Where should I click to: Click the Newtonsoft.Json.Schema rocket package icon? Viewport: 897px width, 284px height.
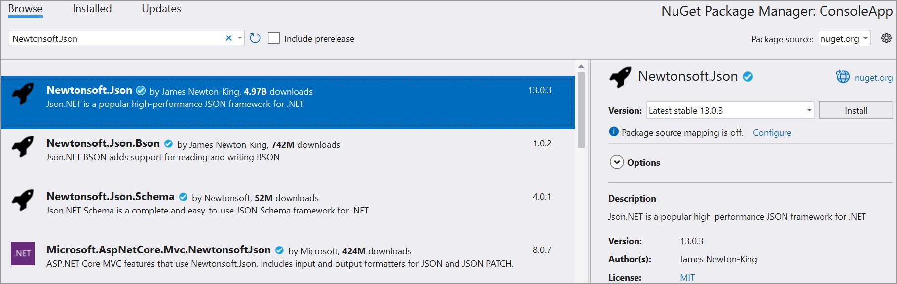[23, 200]
